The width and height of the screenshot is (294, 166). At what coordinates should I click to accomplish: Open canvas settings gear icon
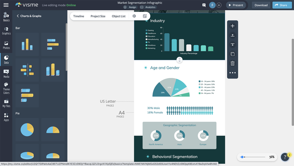(134, 16)
